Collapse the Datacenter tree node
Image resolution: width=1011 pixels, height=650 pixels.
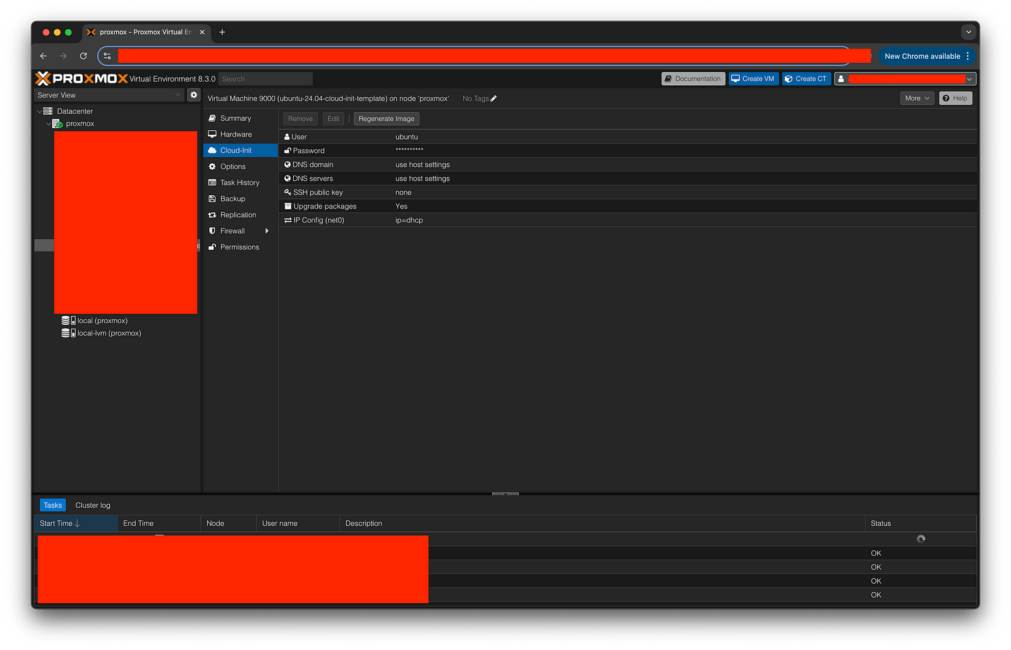point(39,112)
